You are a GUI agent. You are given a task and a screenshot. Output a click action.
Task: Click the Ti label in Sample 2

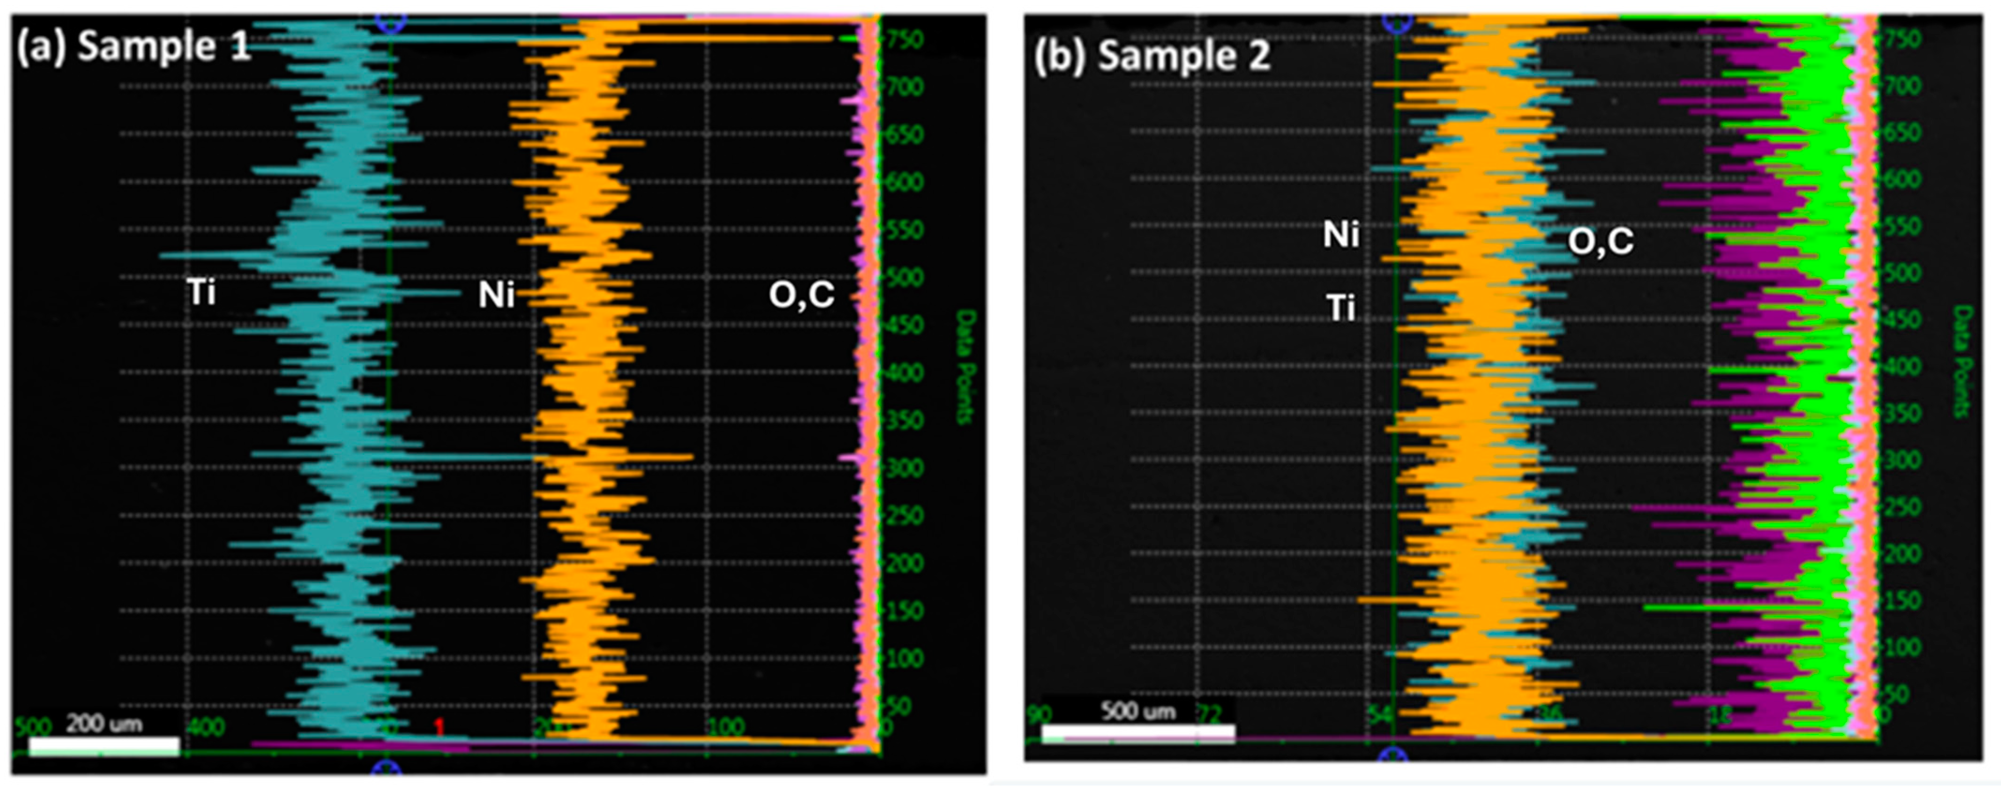click(1341, 308)
